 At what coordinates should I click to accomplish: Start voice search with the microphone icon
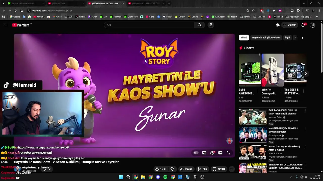tap(211, 25)
